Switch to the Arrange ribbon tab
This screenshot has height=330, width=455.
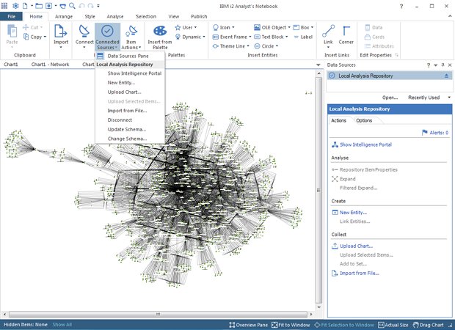click(64, 17)
